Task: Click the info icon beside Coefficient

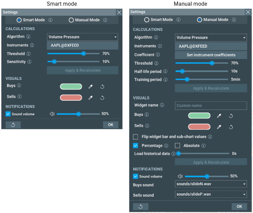Action: click(x=158, y=55)
